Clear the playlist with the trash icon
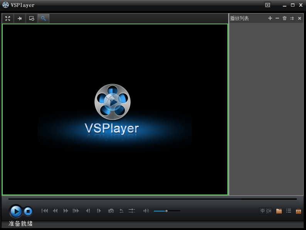The height and width of the screenshot is (230, 306). [x=284, y=18]
